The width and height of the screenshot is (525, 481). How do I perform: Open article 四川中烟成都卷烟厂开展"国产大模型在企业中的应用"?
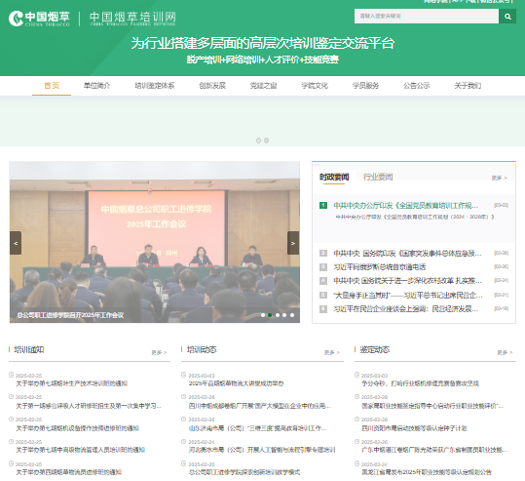(259, 406)
